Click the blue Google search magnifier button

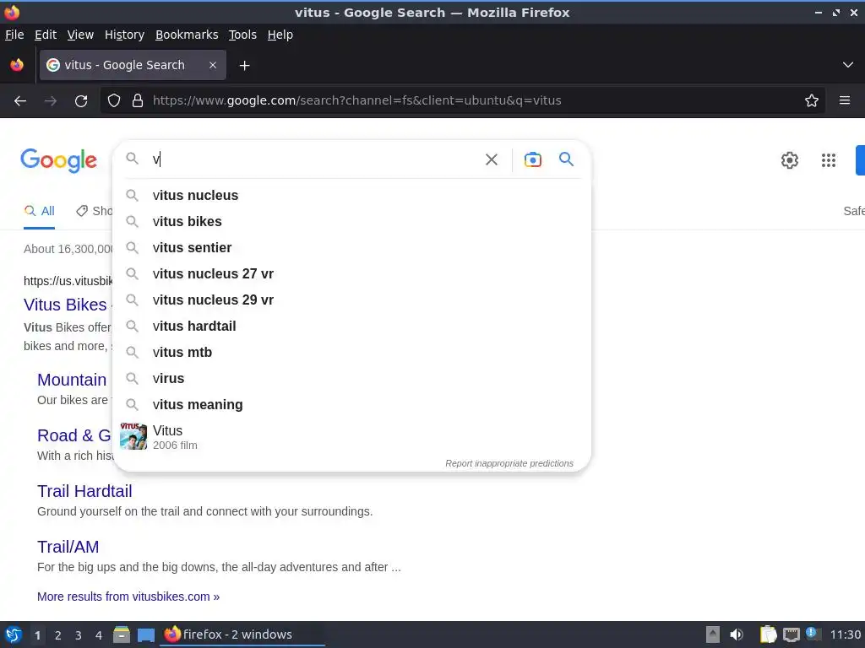(x=566, y=159)
